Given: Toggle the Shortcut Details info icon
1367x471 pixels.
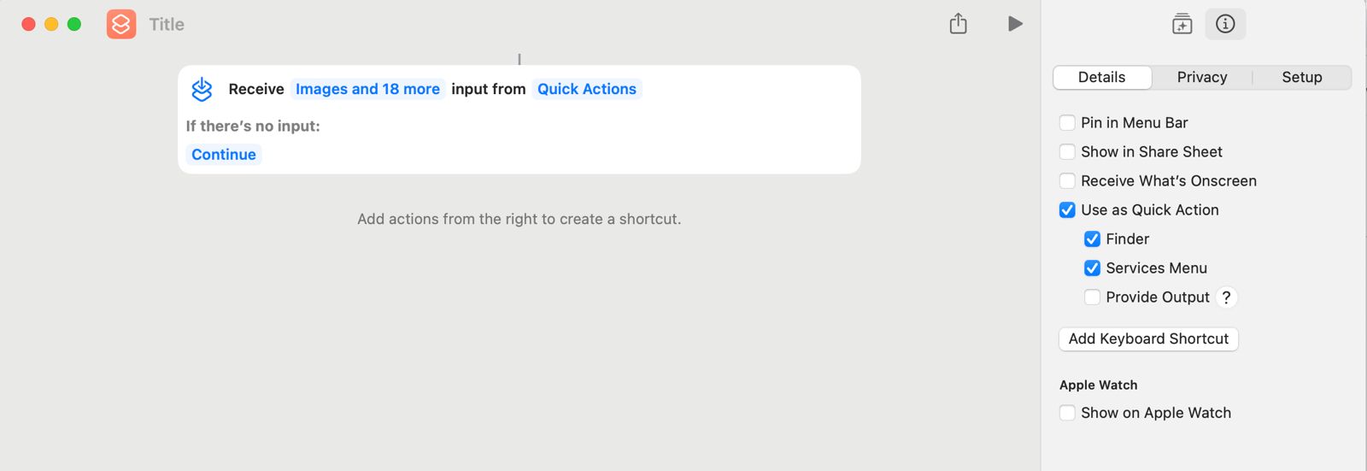Looking at the screenshot, I should coord(1225,24).
